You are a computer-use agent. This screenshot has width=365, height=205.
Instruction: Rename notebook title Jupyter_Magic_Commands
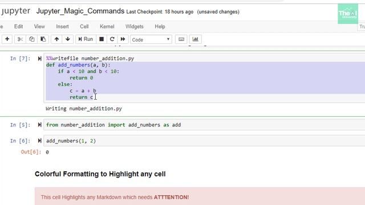(x=80, y=11)
